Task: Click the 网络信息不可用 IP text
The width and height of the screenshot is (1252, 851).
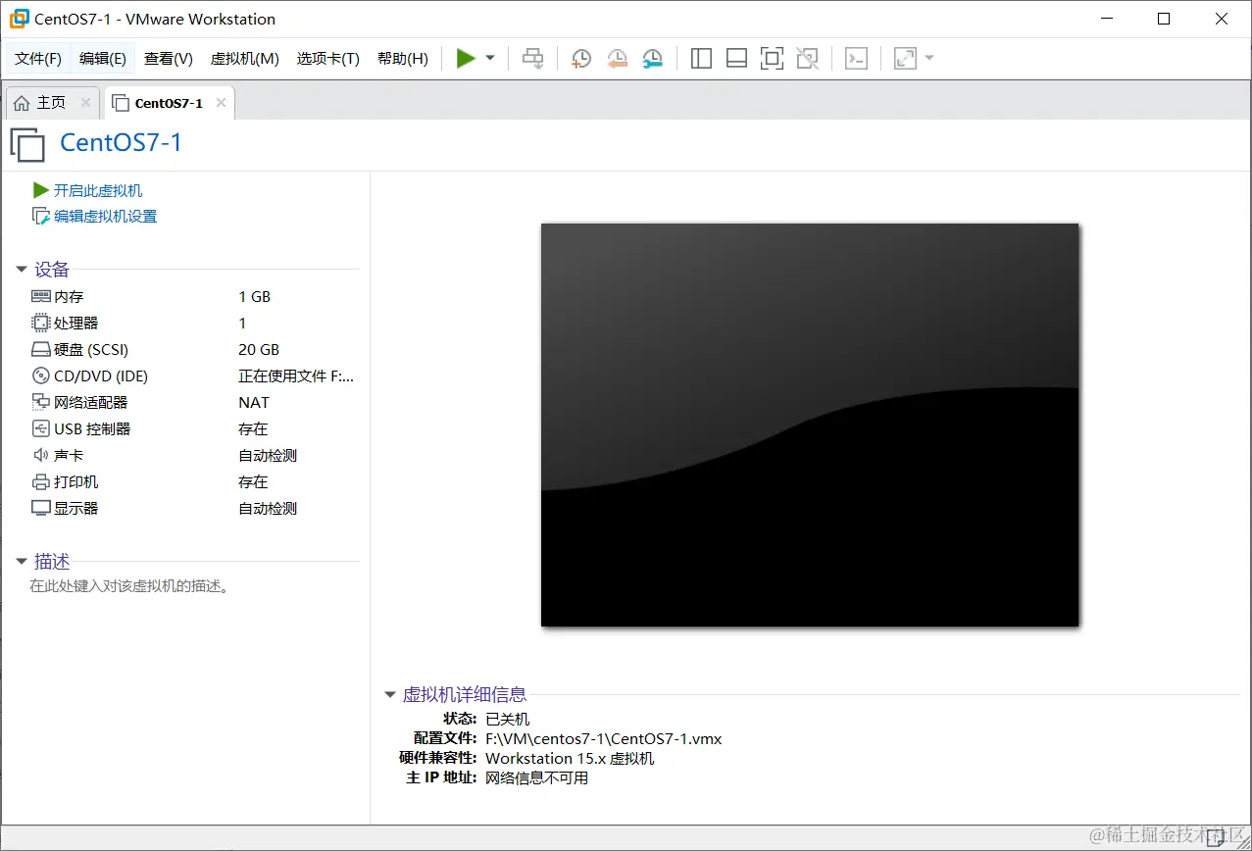Action: click(536, 777)
